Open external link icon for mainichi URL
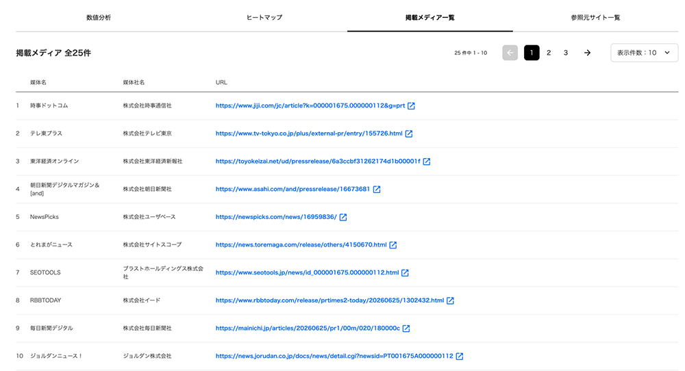 pyautogui.click(x=406, y=329)
